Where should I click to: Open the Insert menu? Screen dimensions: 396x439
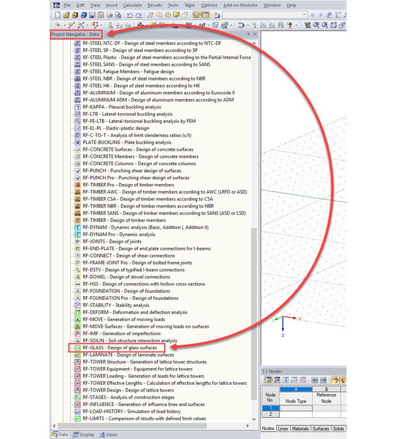click(112, 5)
